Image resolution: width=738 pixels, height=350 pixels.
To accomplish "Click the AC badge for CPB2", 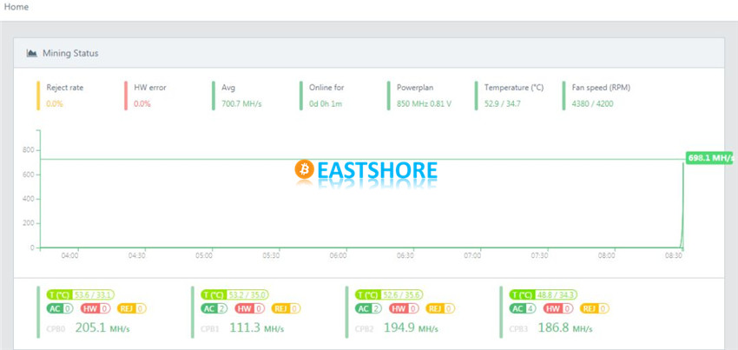I will click(368, 309).
